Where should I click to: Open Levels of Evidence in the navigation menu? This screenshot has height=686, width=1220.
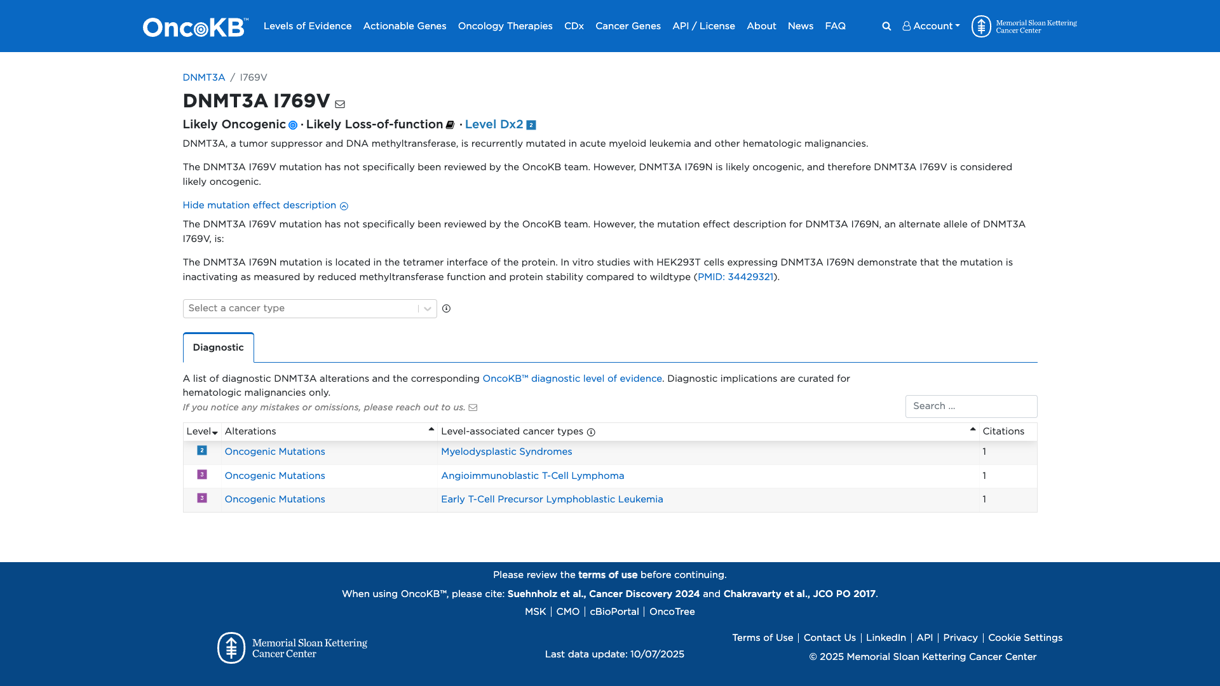pyautogui.click(x=308, y=26)
